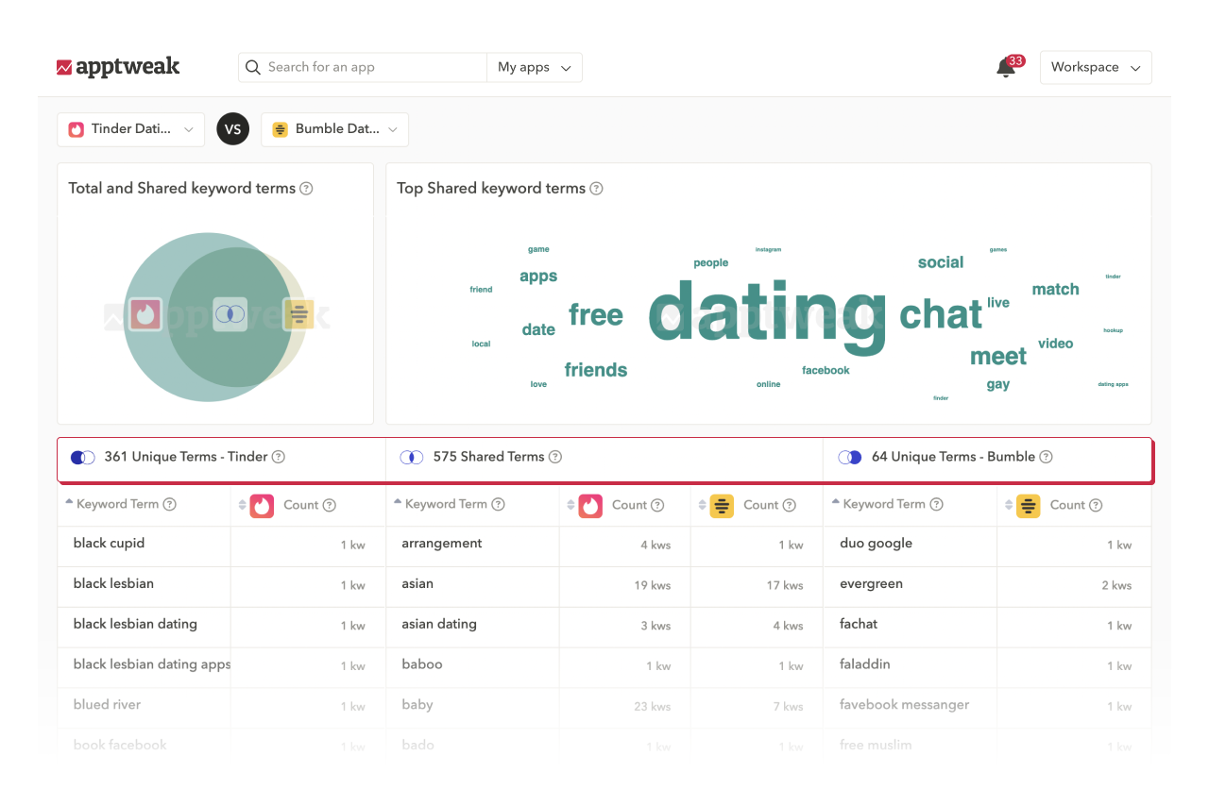Click the '19 kws' count for asian

pyautogui.click(x=653, y=585)
